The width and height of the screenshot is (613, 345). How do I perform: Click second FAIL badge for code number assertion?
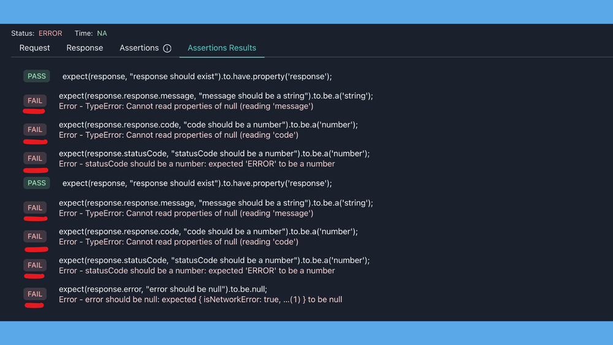pyautogui.click(x=35, y=237)
